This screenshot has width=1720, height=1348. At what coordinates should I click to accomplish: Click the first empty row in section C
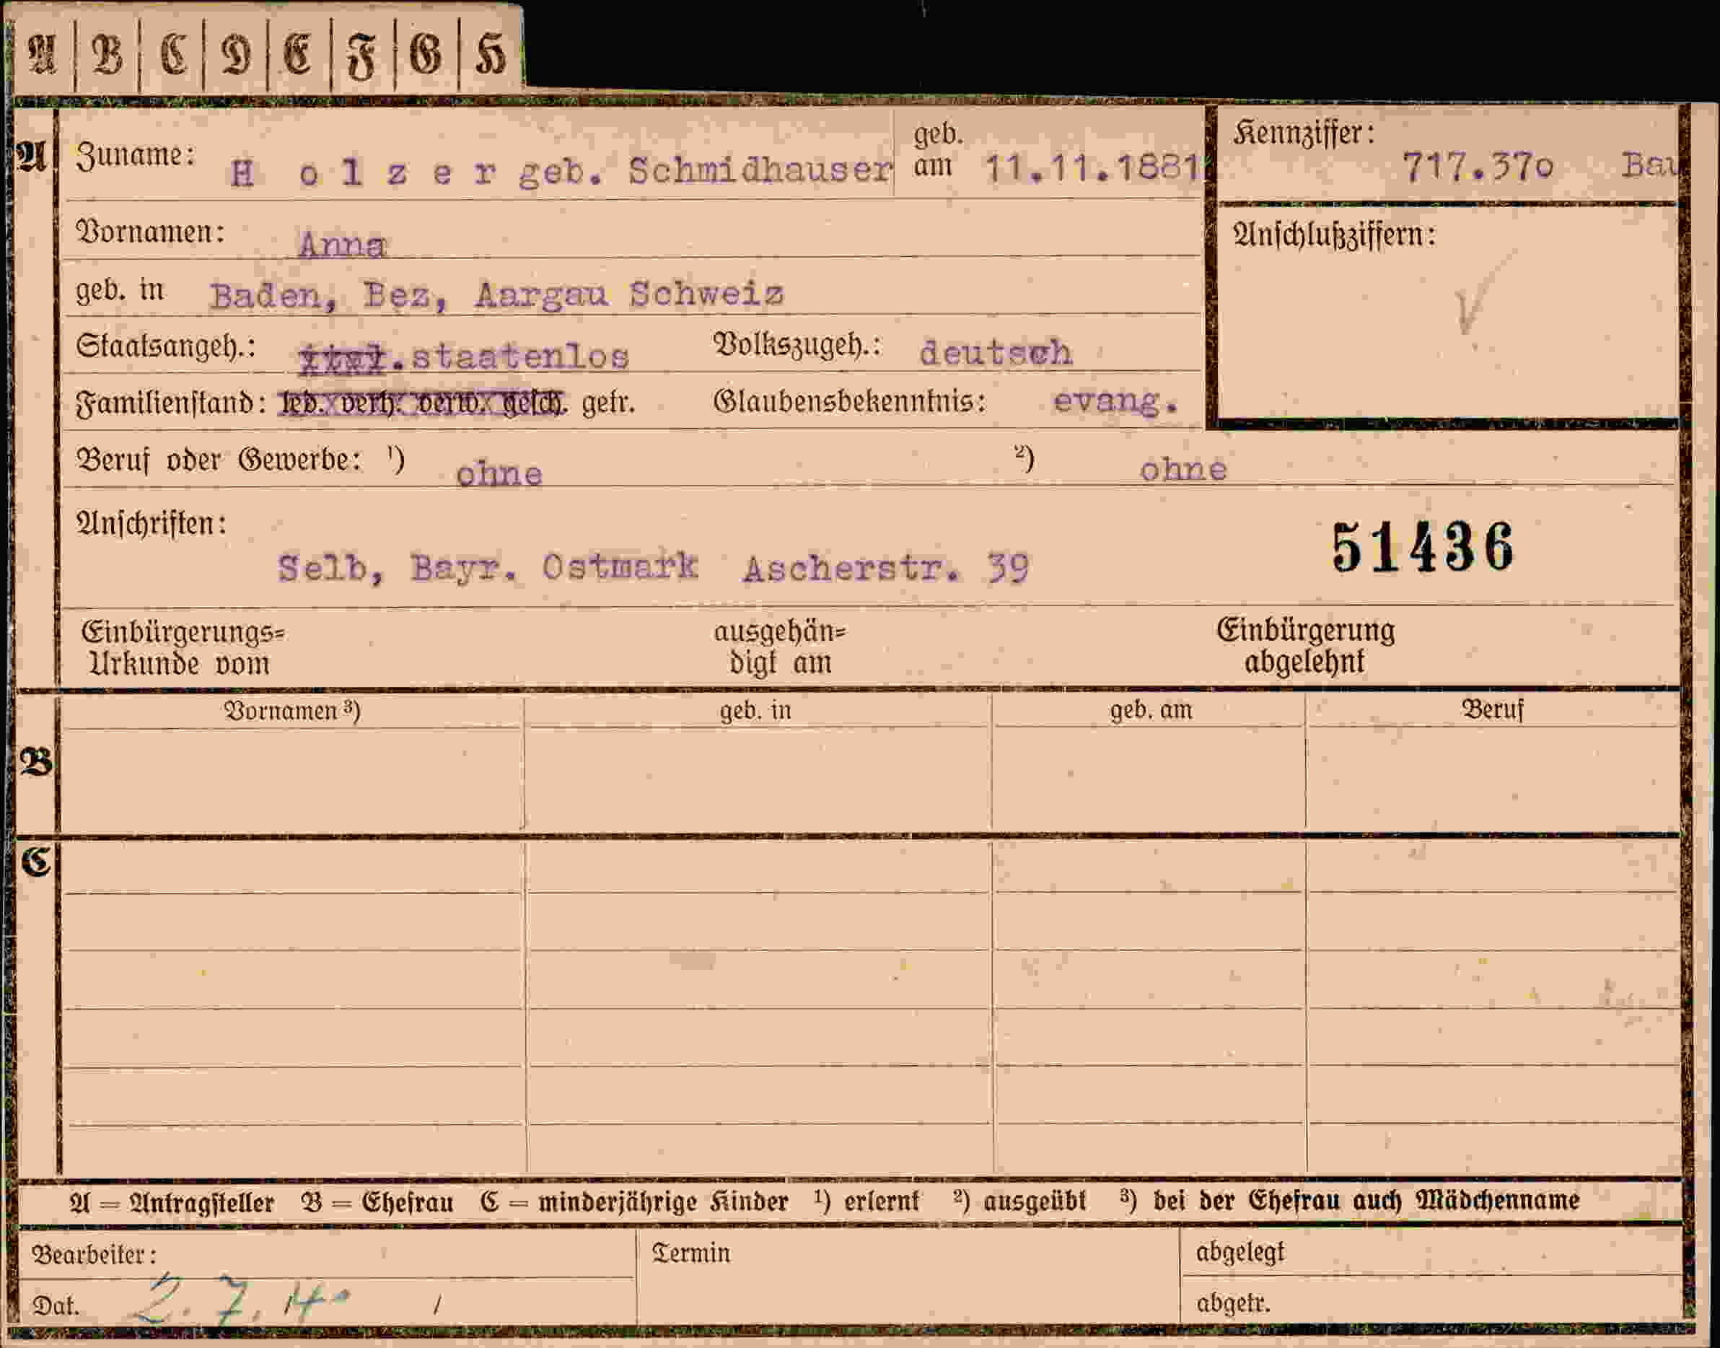(x=871, y=867)
